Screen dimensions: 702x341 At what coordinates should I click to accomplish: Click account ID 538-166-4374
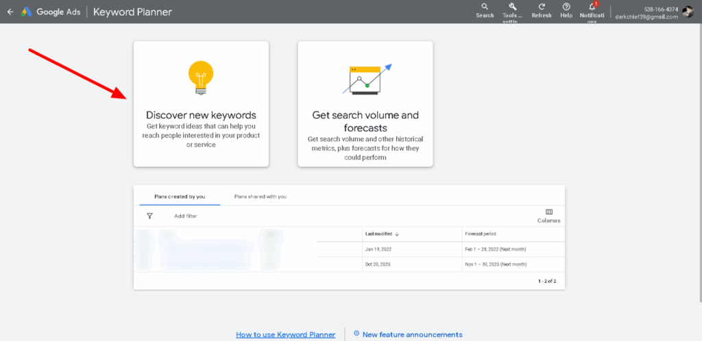[x=662, y=10]
